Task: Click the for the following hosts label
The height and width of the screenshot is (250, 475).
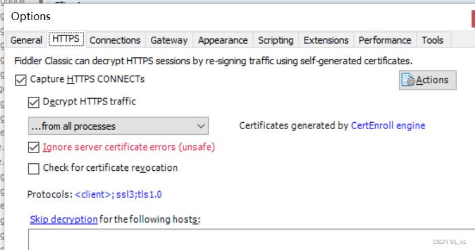Action: click(150, 219)
